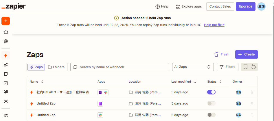Expand the All Zaps dropdown
The width and height of the screenshot is (274, 121).
(x=193, y=67)
